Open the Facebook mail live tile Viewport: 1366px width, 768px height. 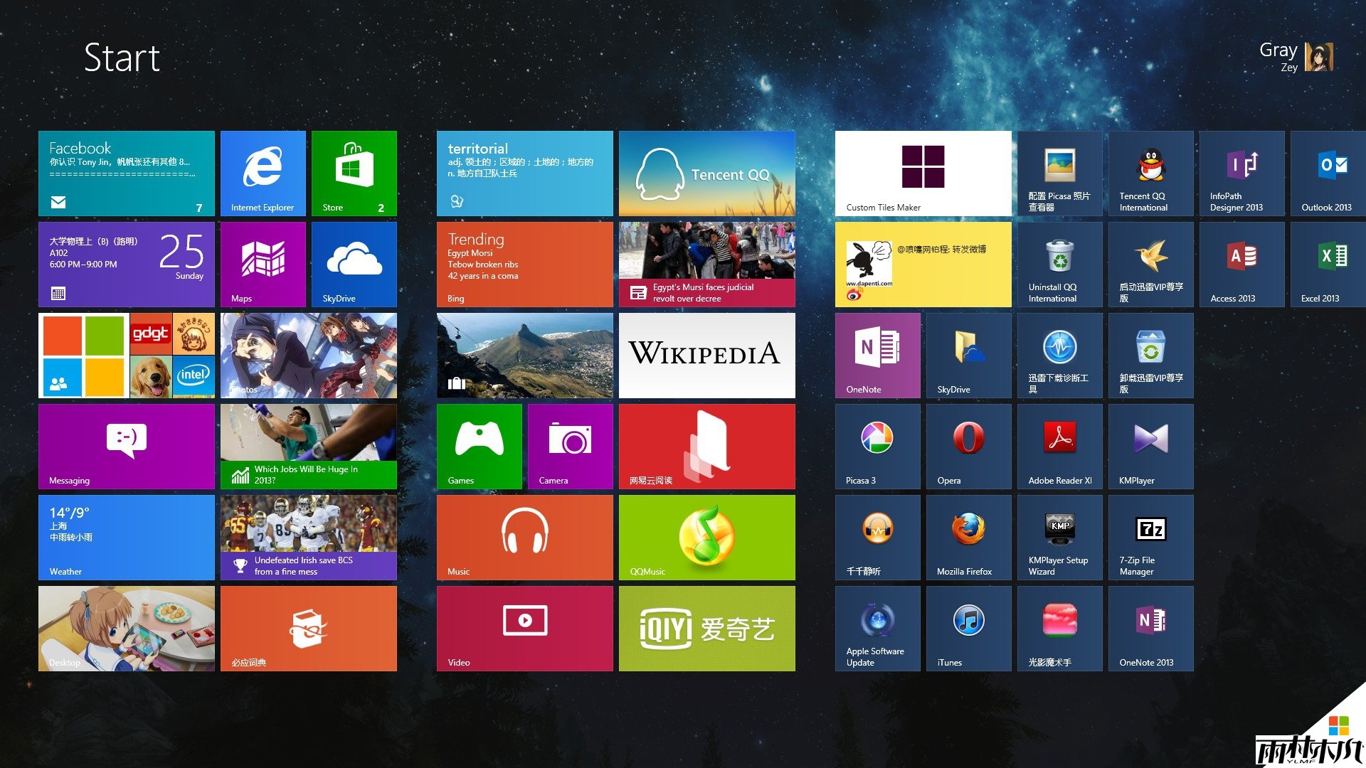coord(126,173)
